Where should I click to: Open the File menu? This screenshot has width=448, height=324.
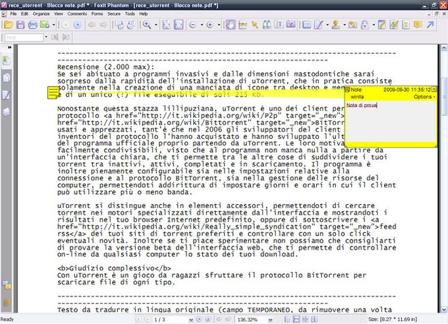click(x=13, y=14)
